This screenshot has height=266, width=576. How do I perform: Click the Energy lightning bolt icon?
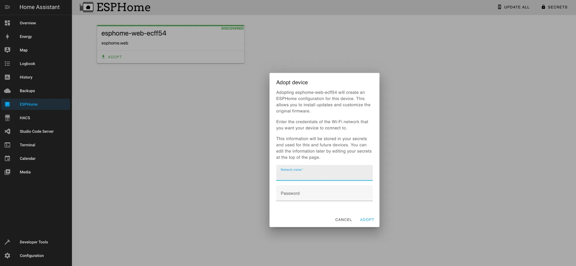coord(7,37)
